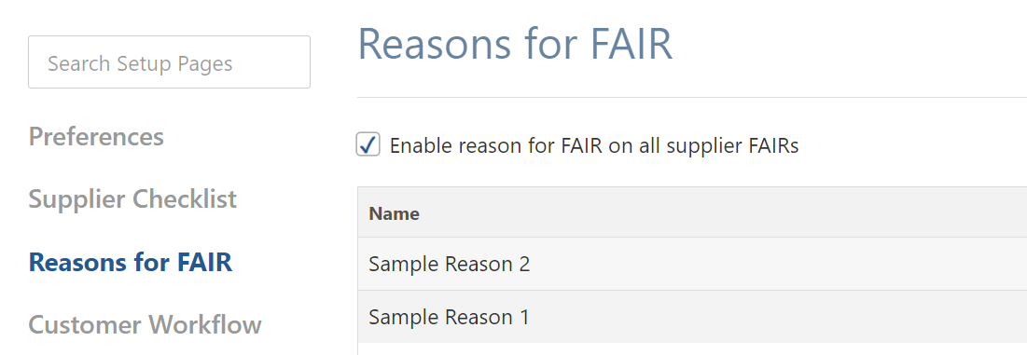This screenshot has width=1027, height=355.
Task: Select Reasons for FAIR sidebar item
Action: [x=131, y=262]
